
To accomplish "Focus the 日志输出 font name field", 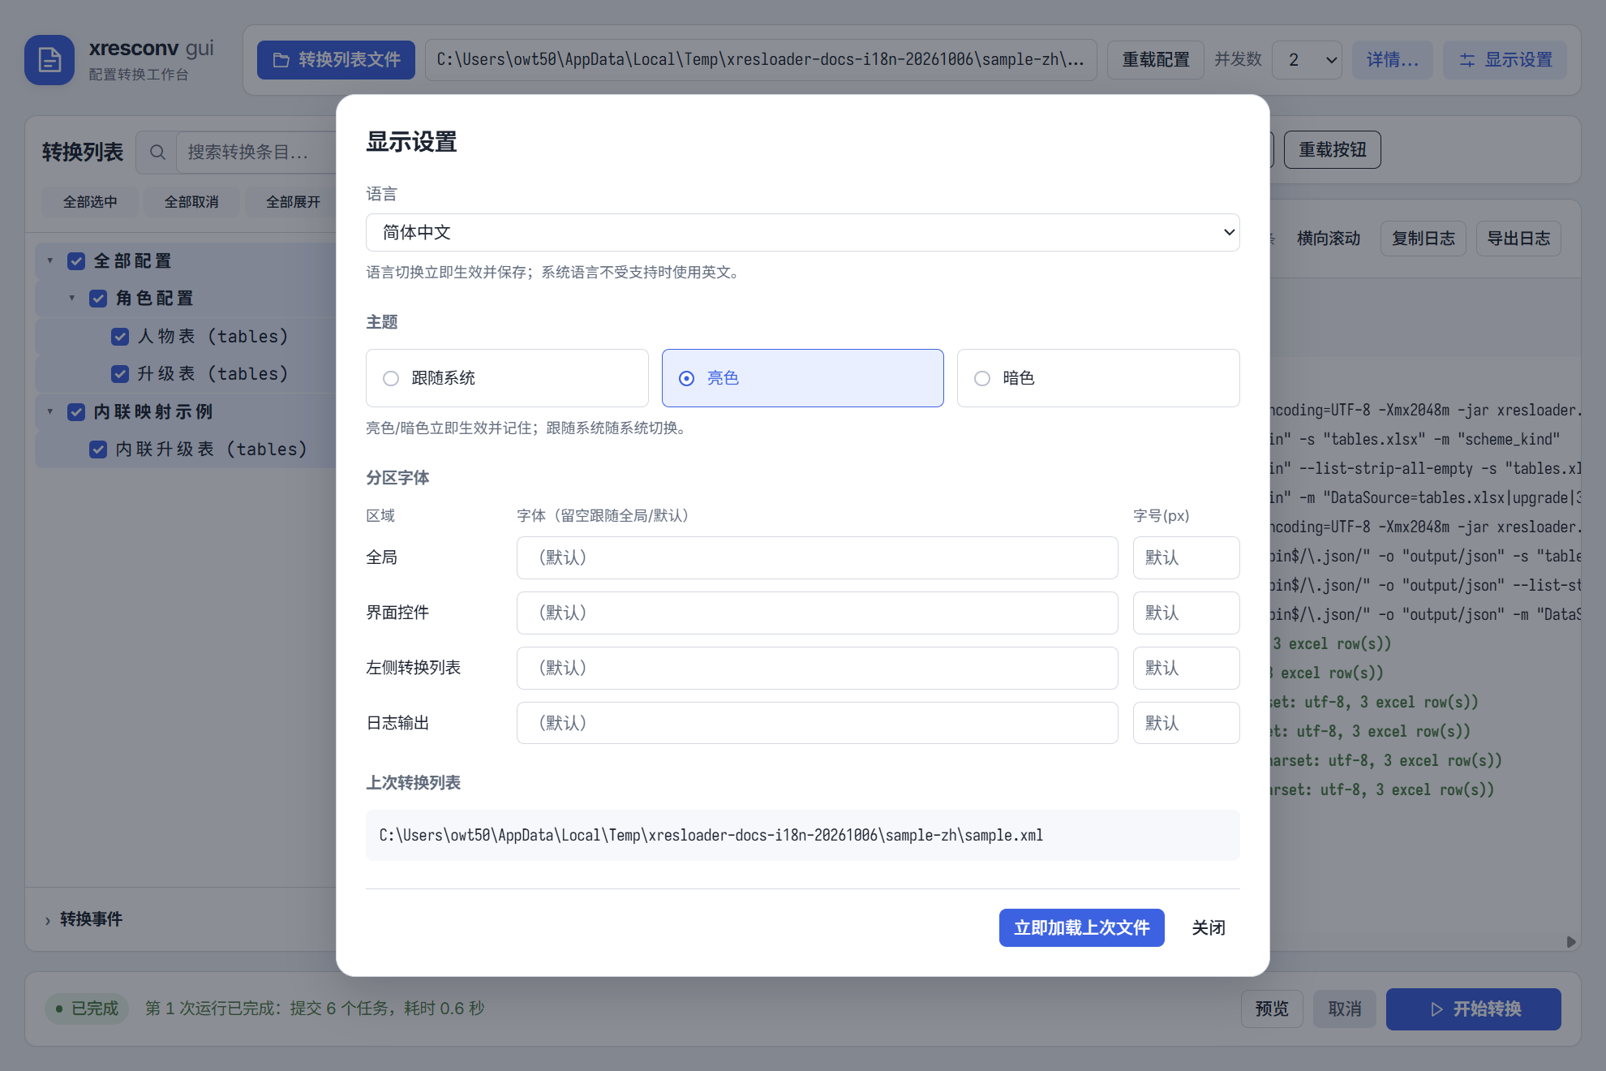I will click(817, 723).
